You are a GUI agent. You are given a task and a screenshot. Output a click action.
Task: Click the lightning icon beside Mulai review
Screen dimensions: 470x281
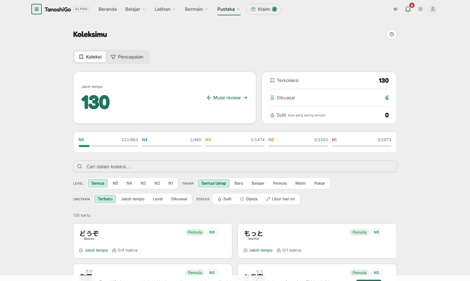(209, 98)
